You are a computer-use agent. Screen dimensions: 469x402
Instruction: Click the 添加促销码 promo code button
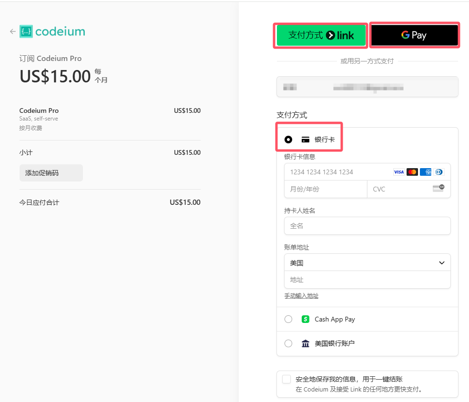click(x=51, y=173)
